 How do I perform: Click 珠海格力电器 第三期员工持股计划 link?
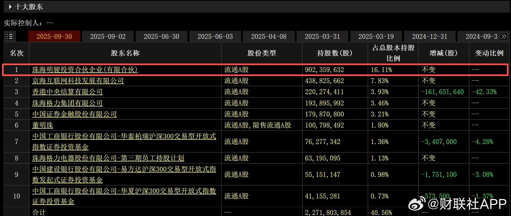(x=108, y=158)
